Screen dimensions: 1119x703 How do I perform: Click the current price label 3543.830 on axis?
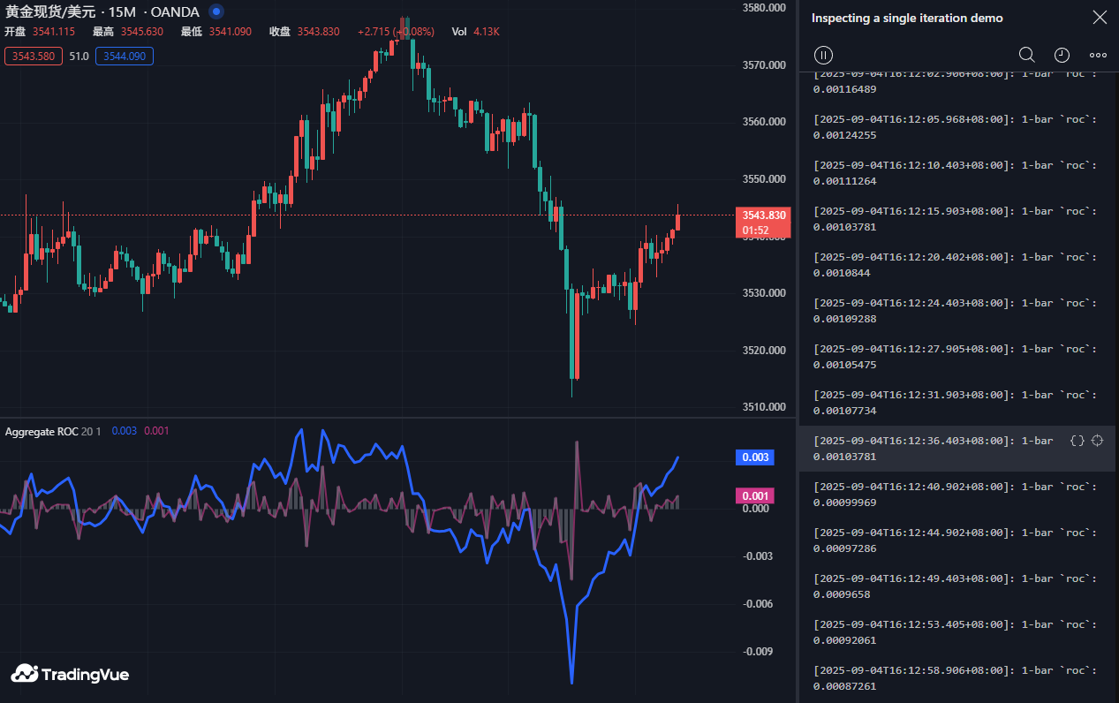click(x=762, y=215)
